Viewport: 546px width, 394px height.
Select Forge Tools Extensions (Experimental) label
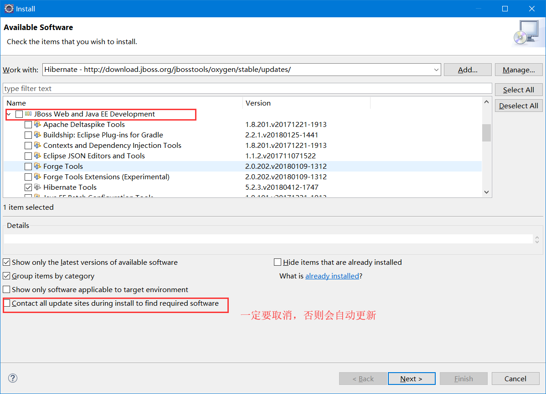coord(106,177)
